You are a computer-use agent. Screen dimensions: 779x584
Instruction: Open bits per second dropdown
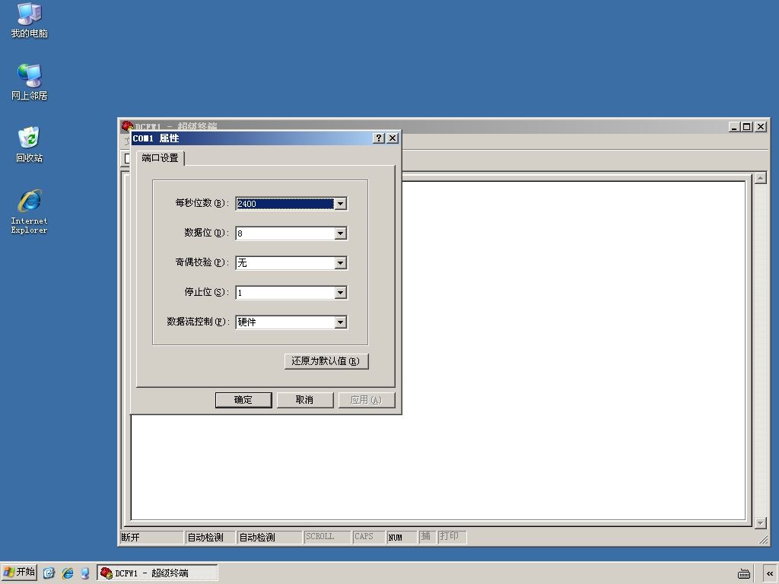coord(340,204)
